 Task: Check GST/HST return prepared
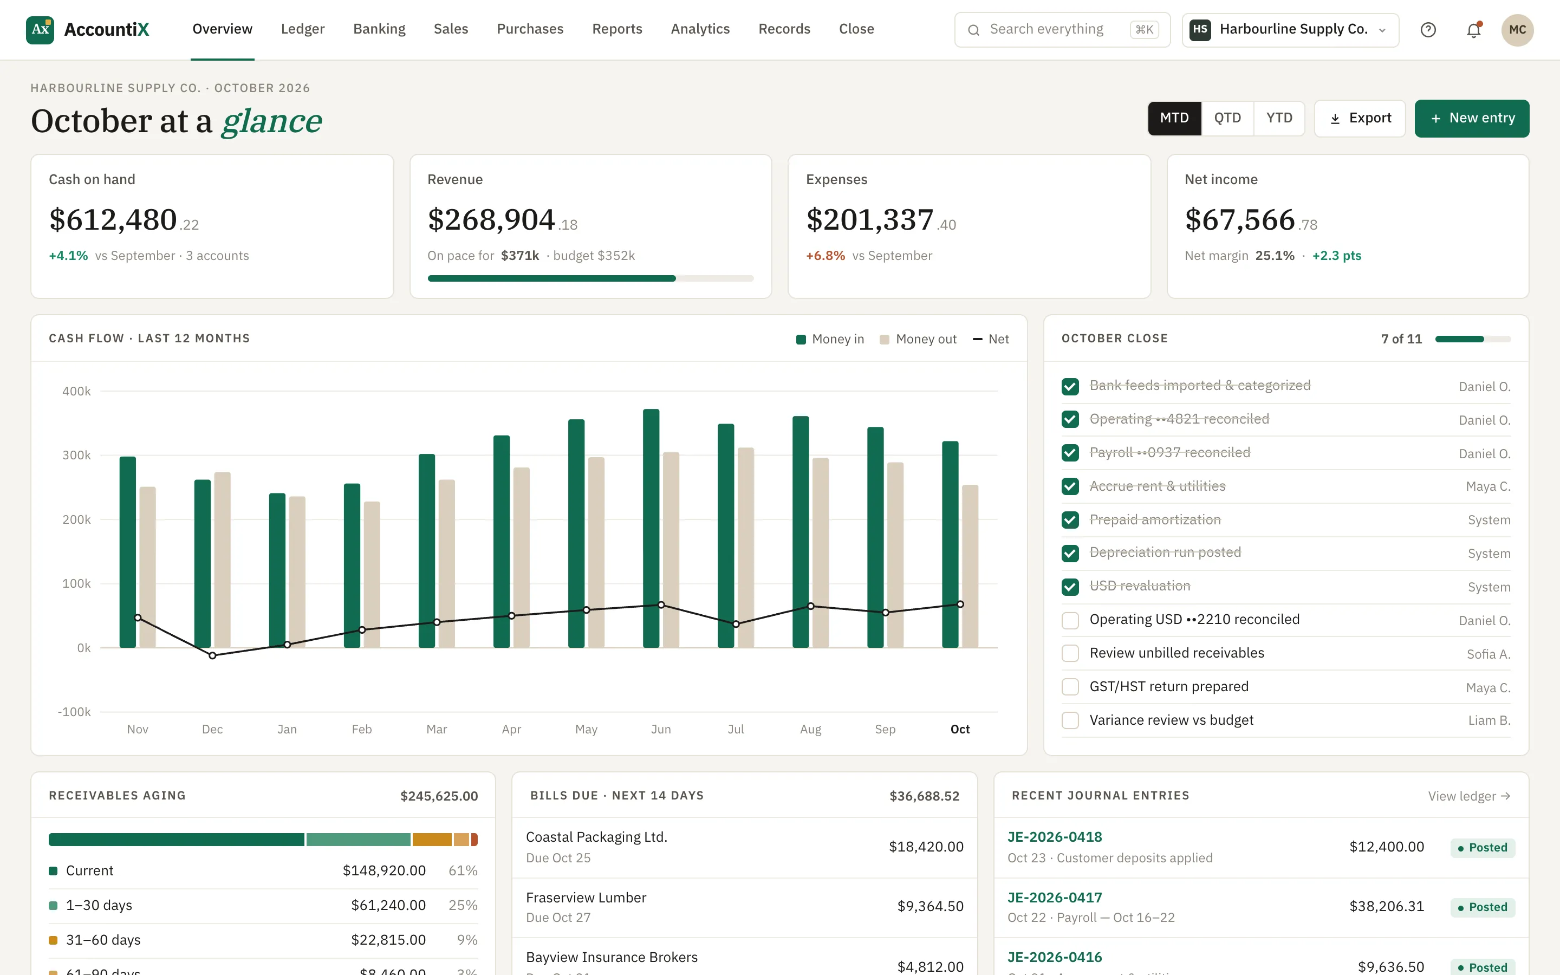pyautogui.click(x=1070, y=687)
